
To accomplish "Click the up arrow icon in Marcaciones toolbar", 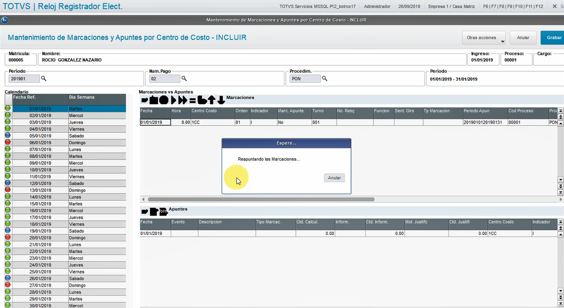I will click(x=212, y=100).
